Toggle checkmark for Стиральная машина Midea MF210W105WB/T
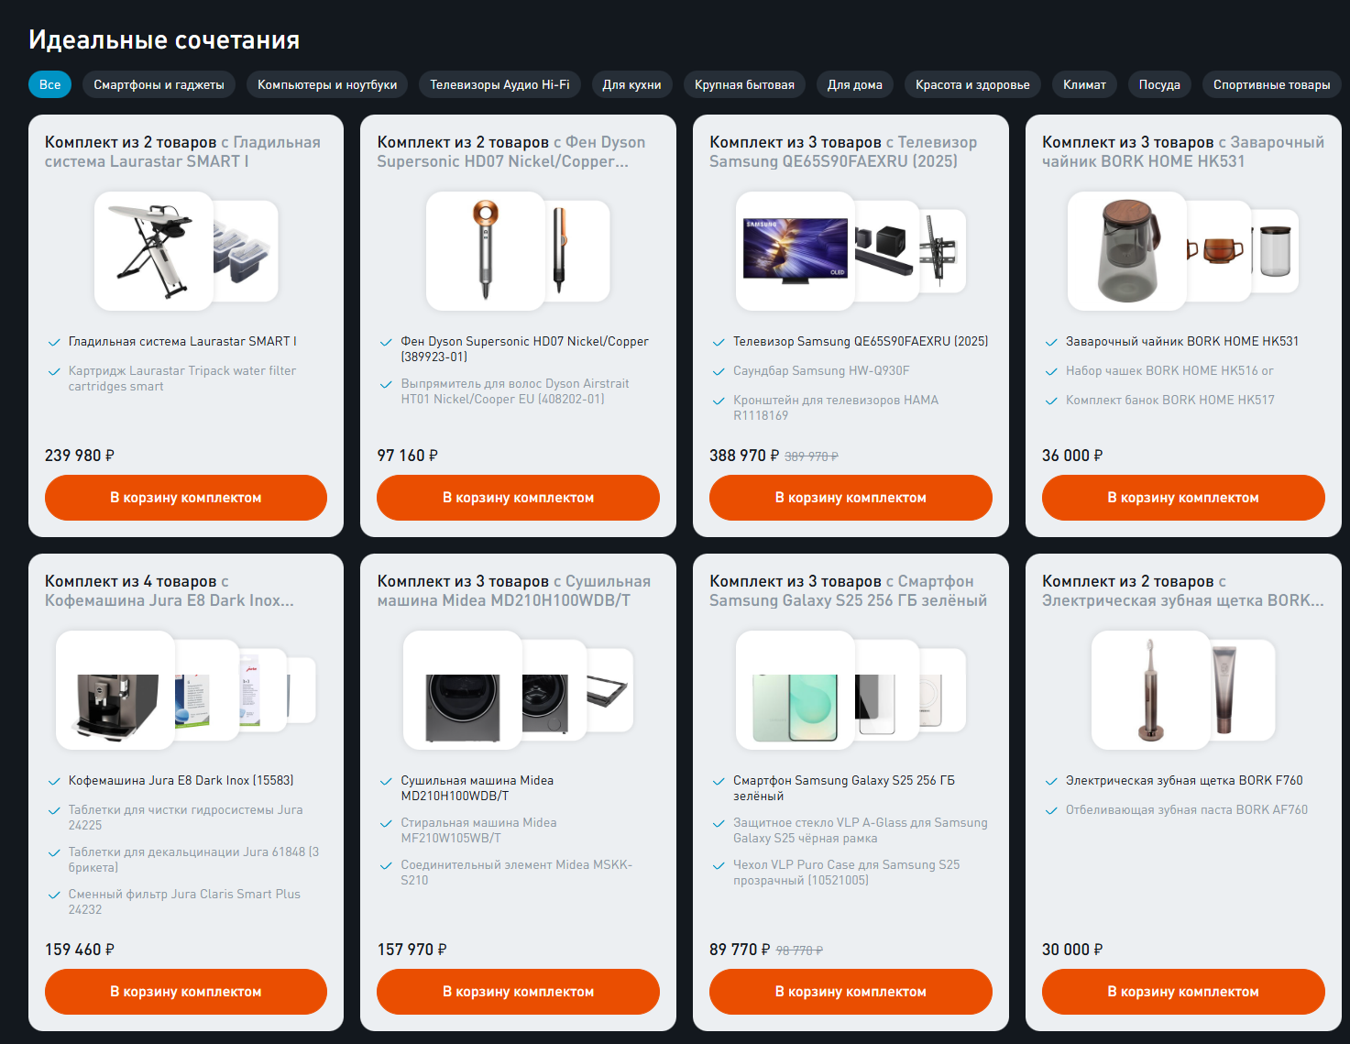 pos(387,823)
